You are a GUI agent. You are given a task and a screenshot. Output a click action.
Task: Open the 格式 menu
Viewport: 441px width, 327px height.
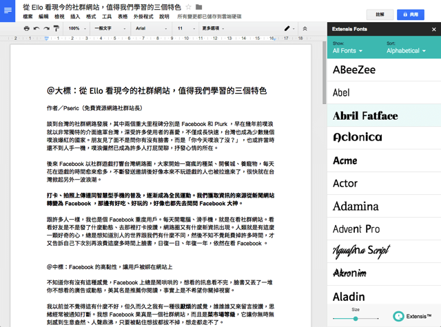[x=91, y=17]
